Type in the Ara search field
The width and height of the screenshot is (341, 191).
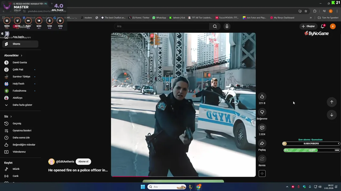click(162, 26)
